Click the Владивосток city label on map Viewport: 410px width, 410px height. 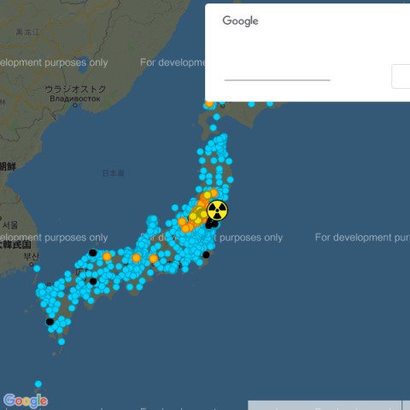pos(75,98)
